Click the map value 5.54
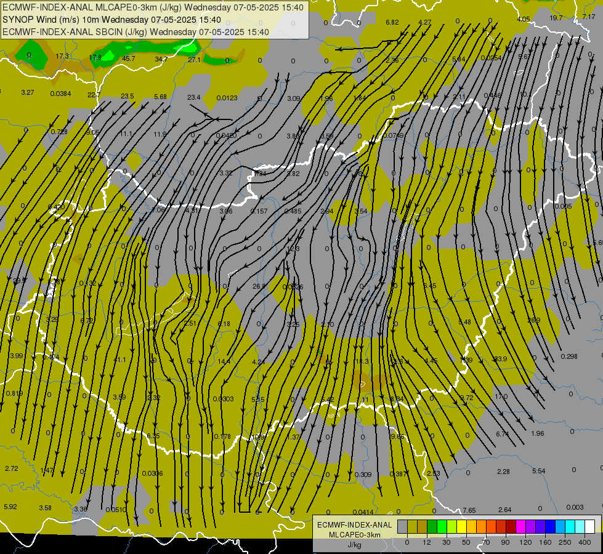Image resolution: width=603 pixels, height=554 pixels. [x=539, y=470]
